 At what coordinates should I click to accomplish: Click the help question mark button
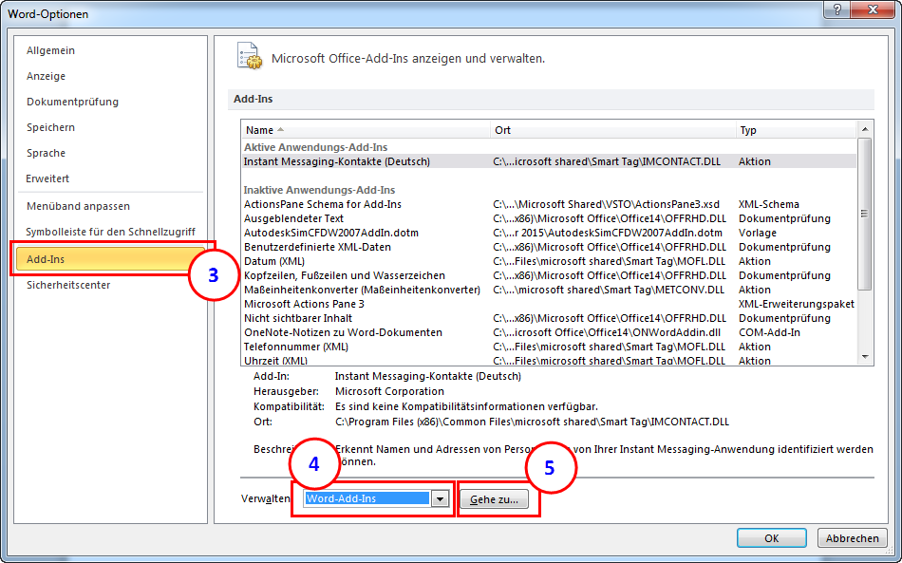click(x=837, y=9)
